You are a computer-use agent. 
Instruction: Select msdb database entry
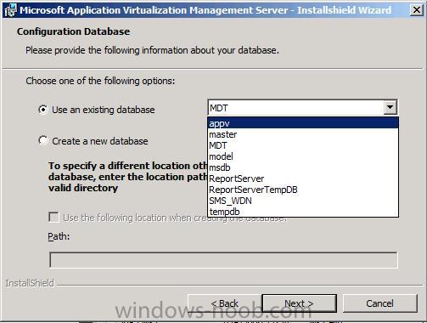coord(303,167)
